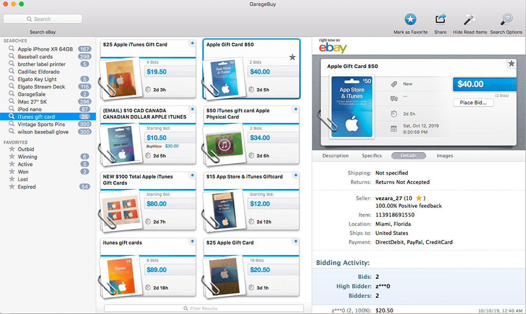The width and height of the screenshot is (526, 314).
Task: Open thumbnail of Apple Gift Card $50 listing
Action: click(x=224, y=79)
